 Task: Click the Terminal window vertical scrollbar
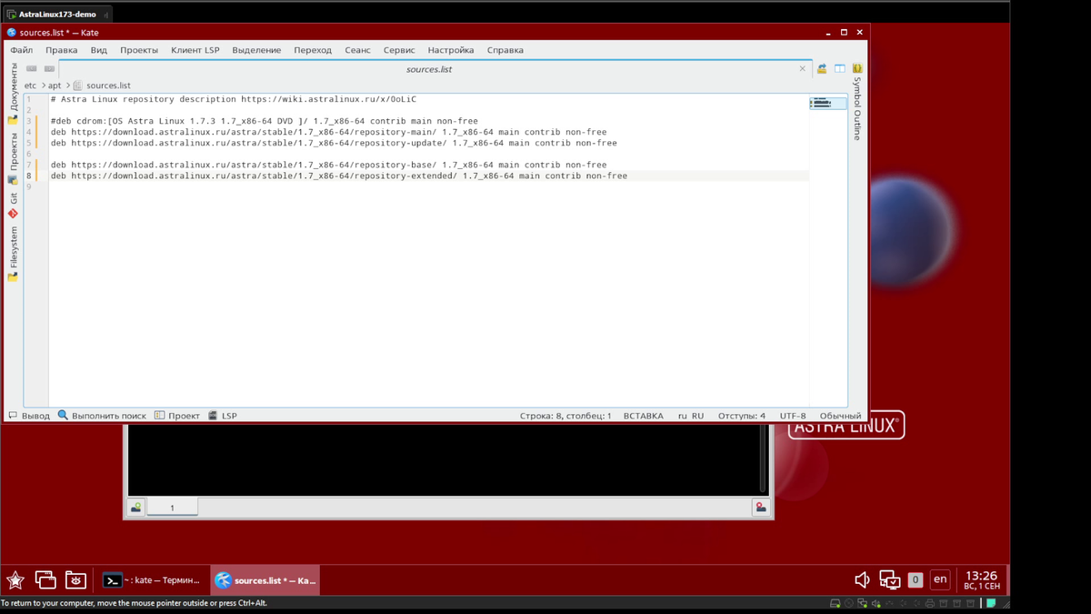coord(763,459)
